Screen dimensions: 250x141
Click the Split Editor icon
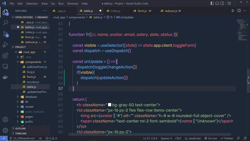tap(239, 11)
